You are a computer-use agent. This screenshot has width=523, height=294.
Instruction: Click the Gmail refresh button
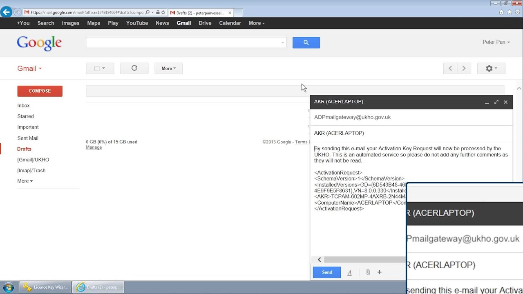134,68
